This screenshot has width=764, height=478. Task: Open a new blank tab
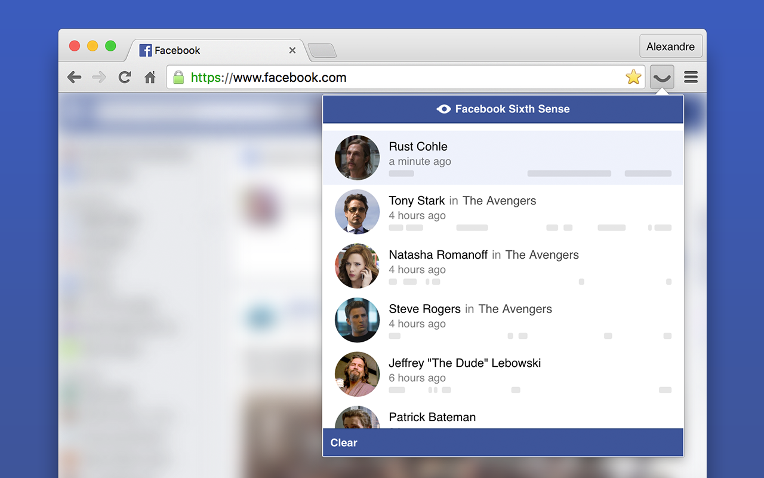point(322,51)
